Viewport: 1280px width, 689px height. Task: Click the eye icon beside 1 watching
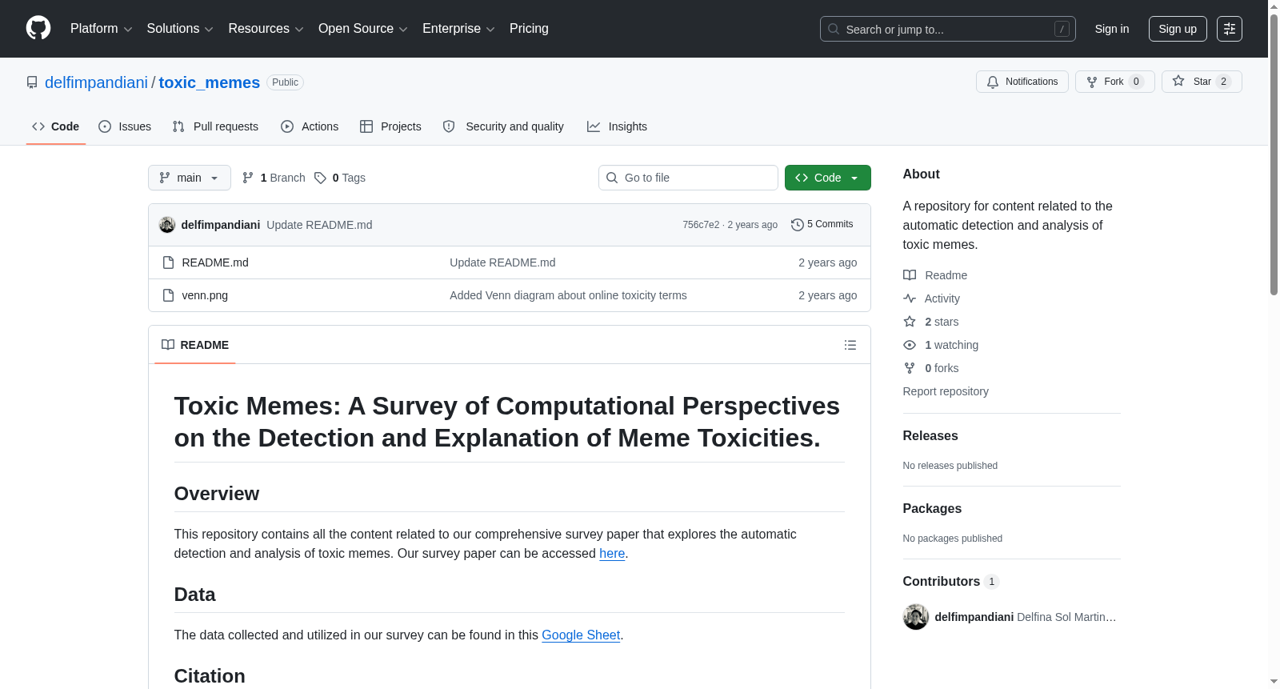click(x=910, y=345)
